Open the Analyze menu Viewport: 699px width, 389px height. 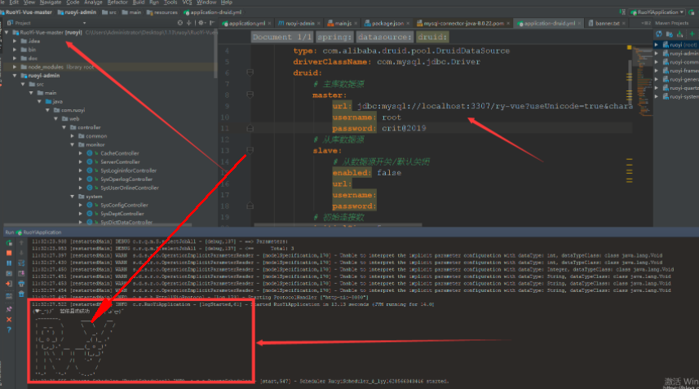pos(93,2)
